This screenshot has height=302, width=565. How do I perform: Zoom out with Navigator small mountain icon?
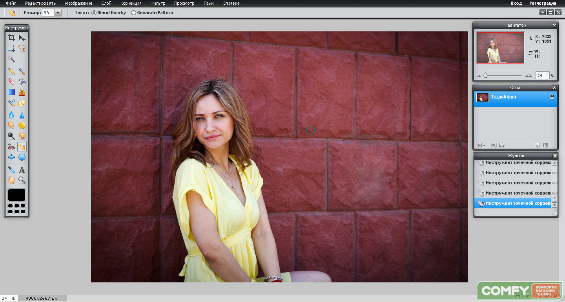click(479, 76)
